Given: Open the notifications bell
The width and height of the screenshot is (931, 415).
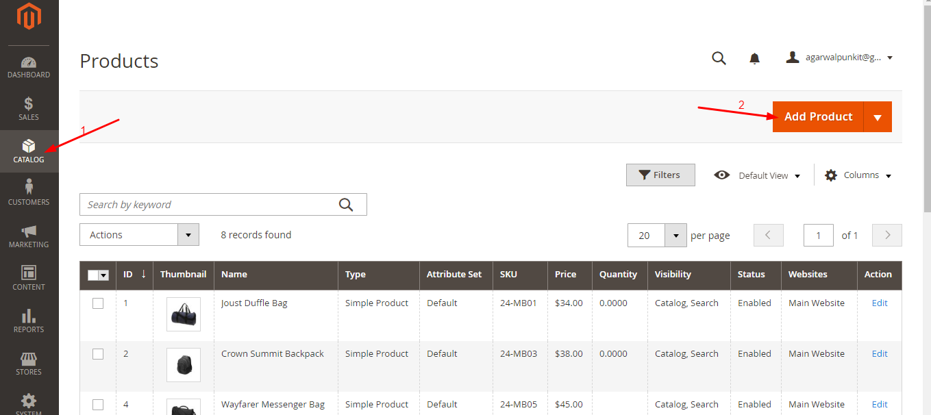Looking at the screenshot, I should [x=754, y=58].
